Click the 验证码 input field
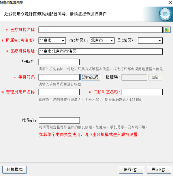The width and height of the screenshot is (173, 176). 134,77
